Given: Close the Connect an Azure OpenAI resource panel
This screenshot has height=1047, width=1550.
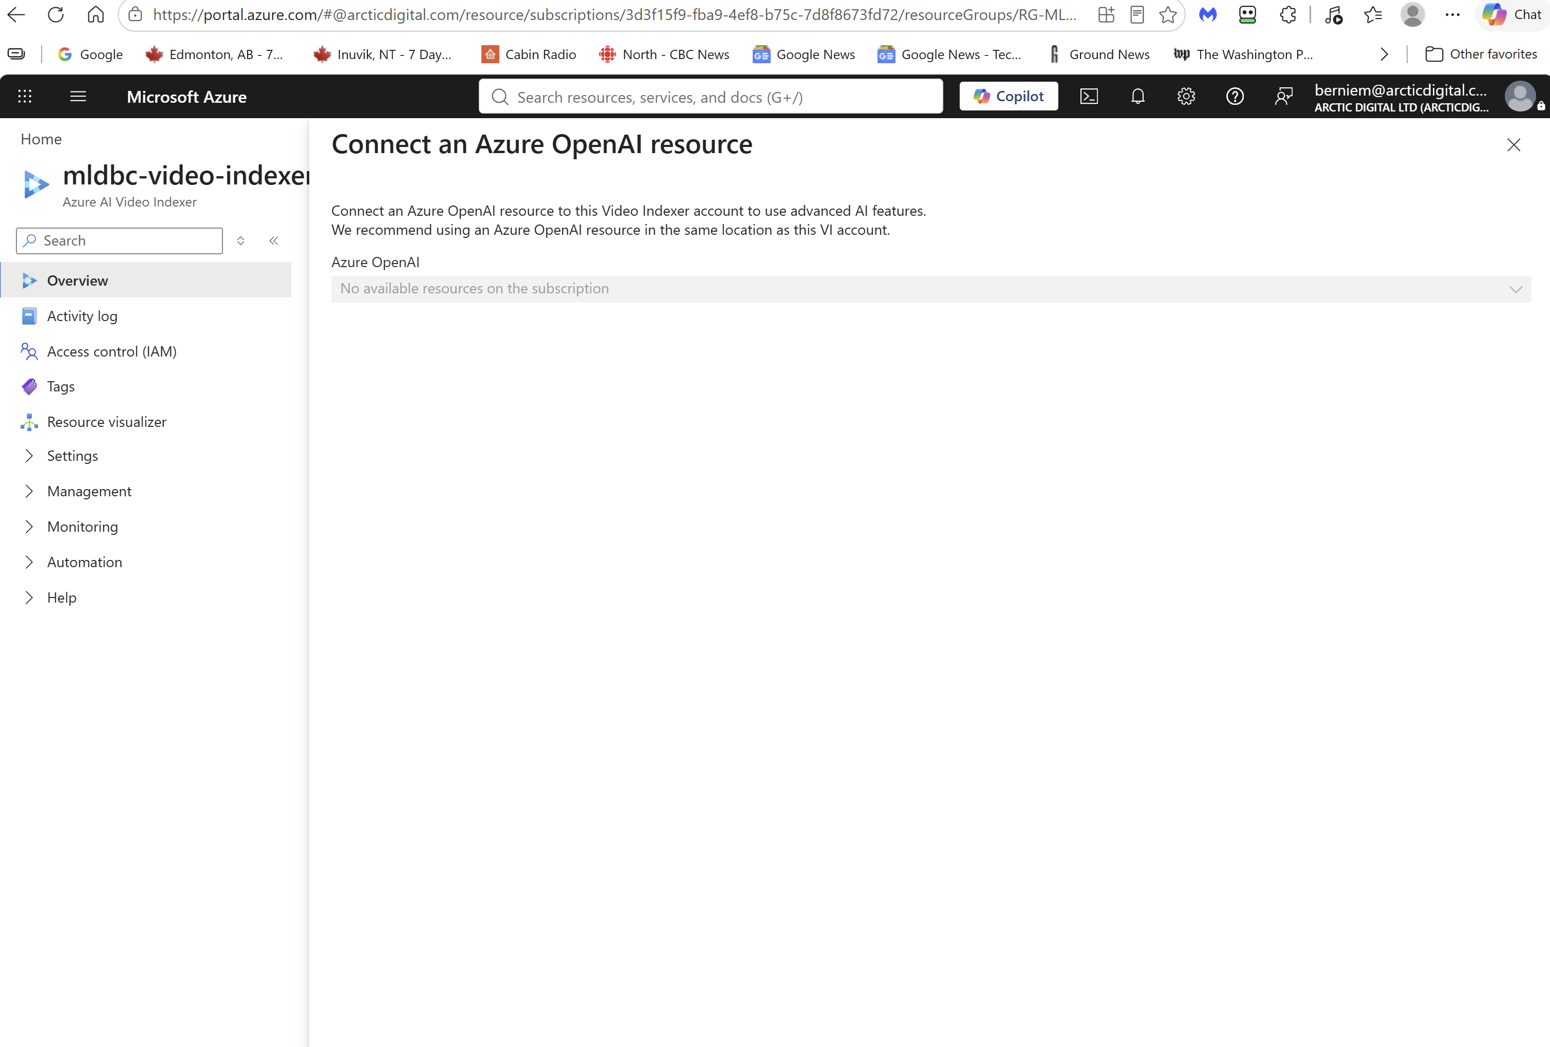Looking at the screenshot, I should tap(1514, 145).
